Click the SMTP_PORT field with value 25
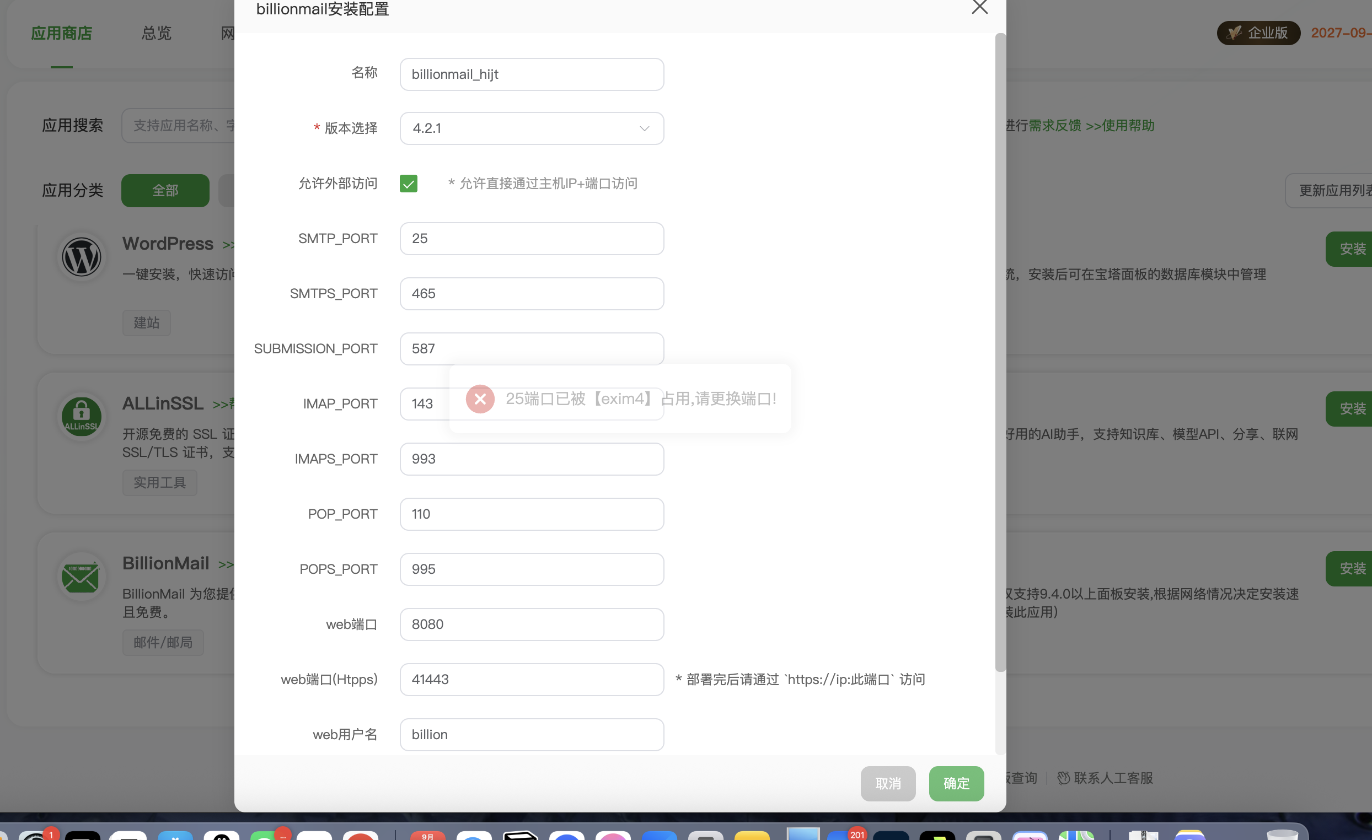The width and height of the screenshot is (1372, 840). tap(532, 238)
